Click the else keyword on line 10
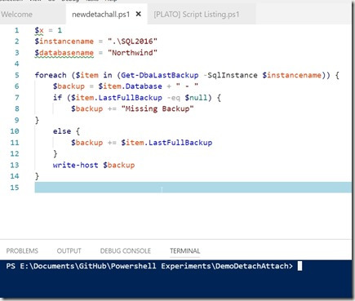This screenshot has width=355, height=301. [62, 131]
